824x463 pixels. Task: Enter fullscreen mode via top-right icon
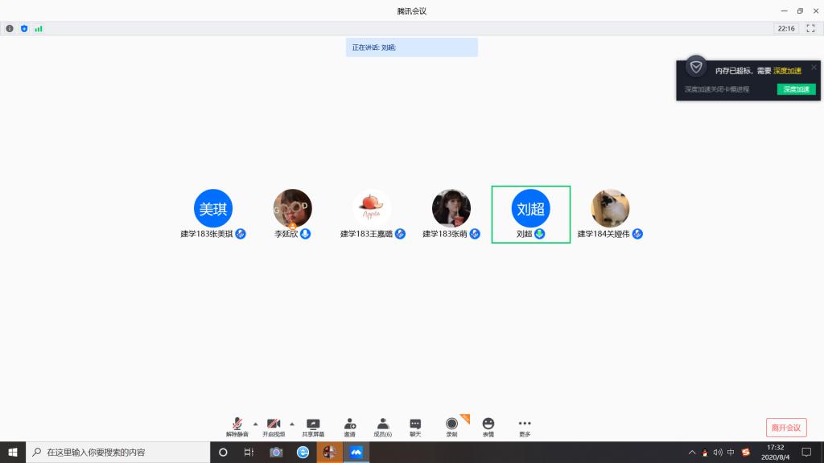coord(810,28)
